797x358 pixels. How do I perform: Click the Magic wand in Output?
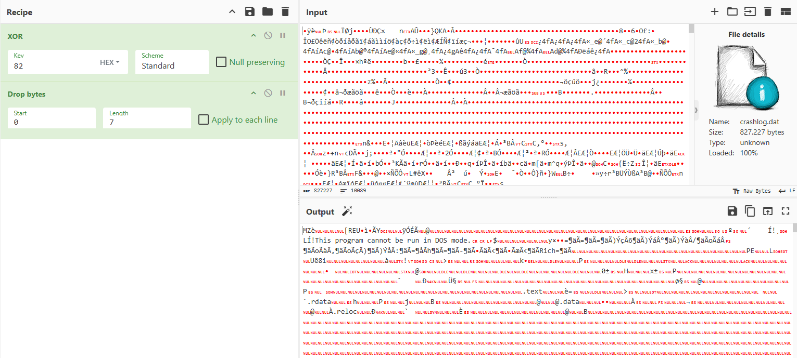point(347,211)
